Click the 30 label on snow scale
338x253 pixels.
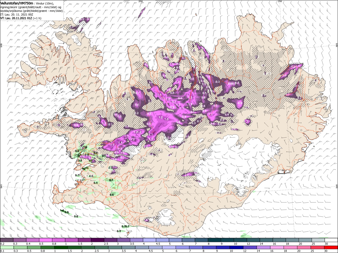pos(327,244)
